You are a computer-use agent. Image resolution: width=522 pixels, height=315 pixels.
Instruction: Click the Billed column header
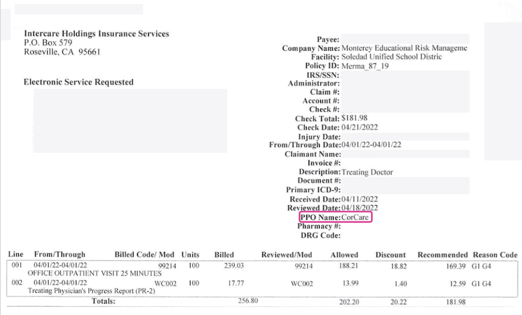click(224, 255)
